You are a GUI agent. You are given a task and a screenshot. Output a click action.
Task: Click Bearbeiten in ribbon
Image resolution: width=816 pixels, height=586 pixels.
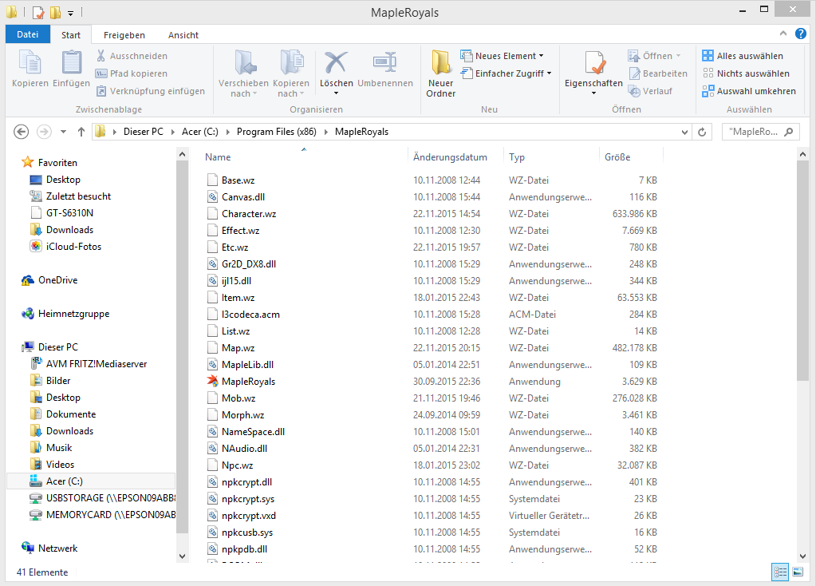click(x=658, y=73)
